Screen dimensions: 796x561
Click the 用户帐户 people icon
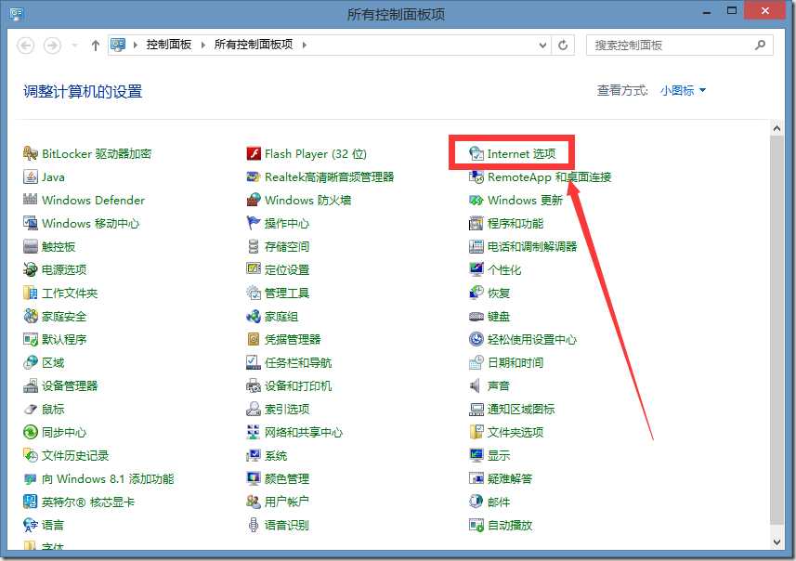[254, 502]
